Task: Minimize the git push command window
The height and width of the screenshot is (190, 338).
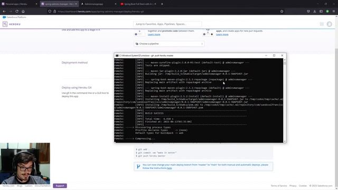Action: (x=266, y=55)
